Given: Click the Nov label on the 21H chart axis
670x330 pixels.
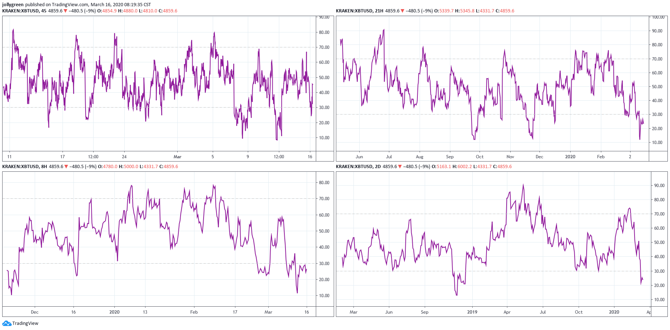Looking at the screenshot, I should coord(510,157).
